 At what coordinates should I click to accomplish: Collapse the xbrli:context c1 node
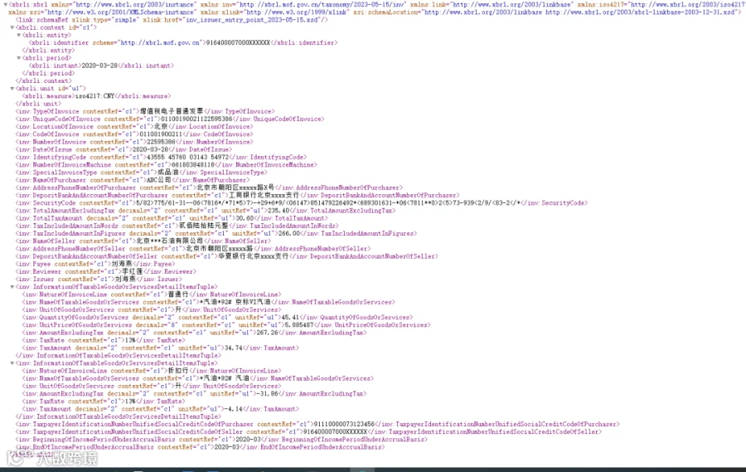12,27
